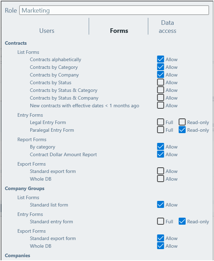The image size is (214, 261).
Task: Check Read-only for Legal Entry Form
Action: point(182,123)
